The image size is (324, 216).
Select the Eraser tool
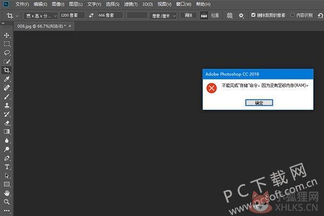[6, 123]
